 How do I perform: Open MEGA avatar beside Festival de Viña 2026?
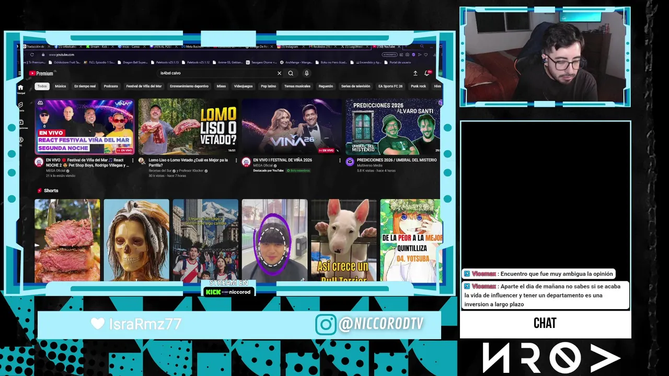tap(246, 162)
